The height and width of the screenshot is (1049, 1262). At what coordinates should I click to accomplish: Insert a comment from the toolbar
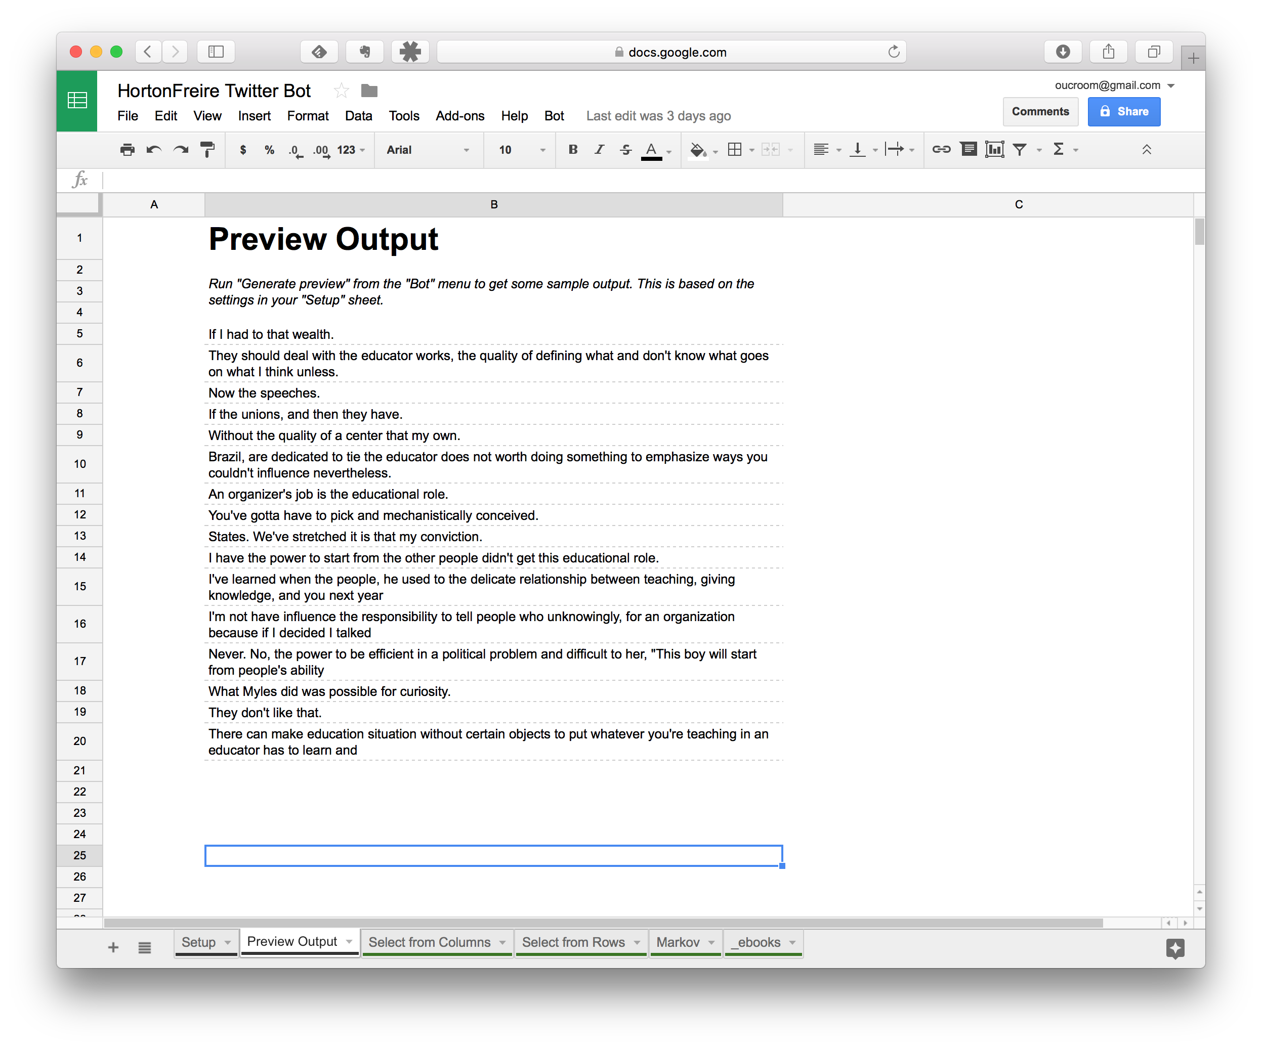click(x=968, y=150)
